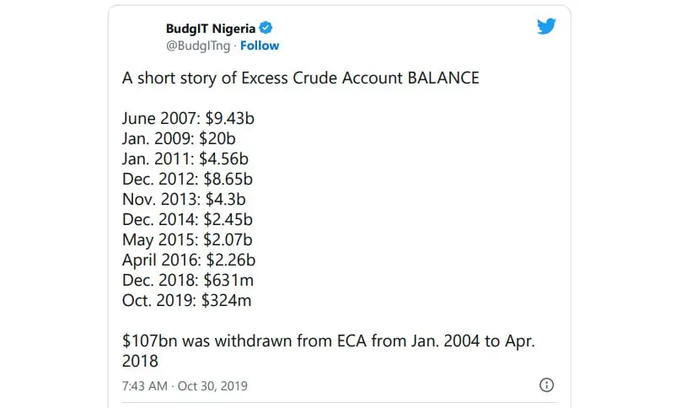Select the Jan. 2009: $20b line
The image size is (676, 408).
[179, 139]
